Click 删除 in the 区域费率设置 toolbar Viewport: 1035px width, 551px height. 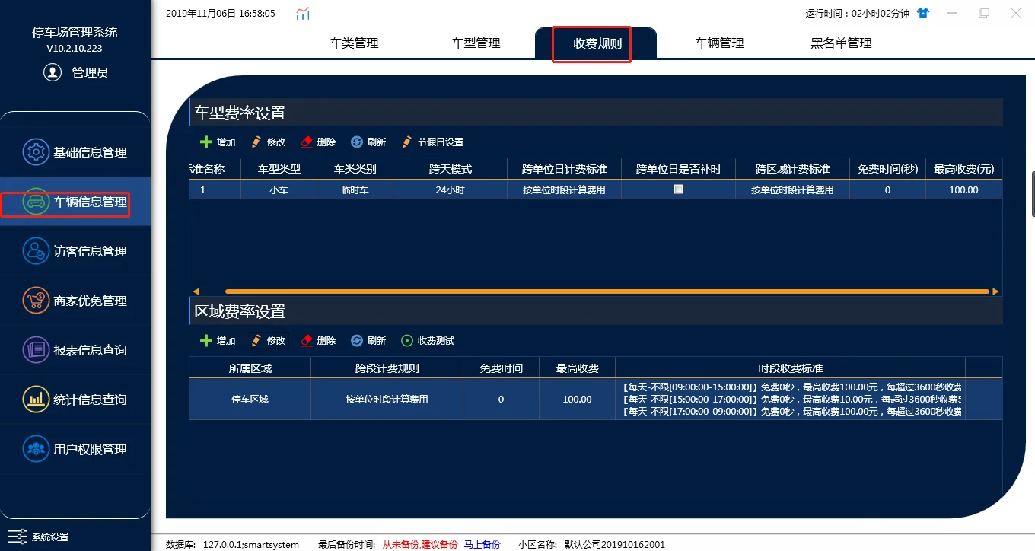click(318, 341)
